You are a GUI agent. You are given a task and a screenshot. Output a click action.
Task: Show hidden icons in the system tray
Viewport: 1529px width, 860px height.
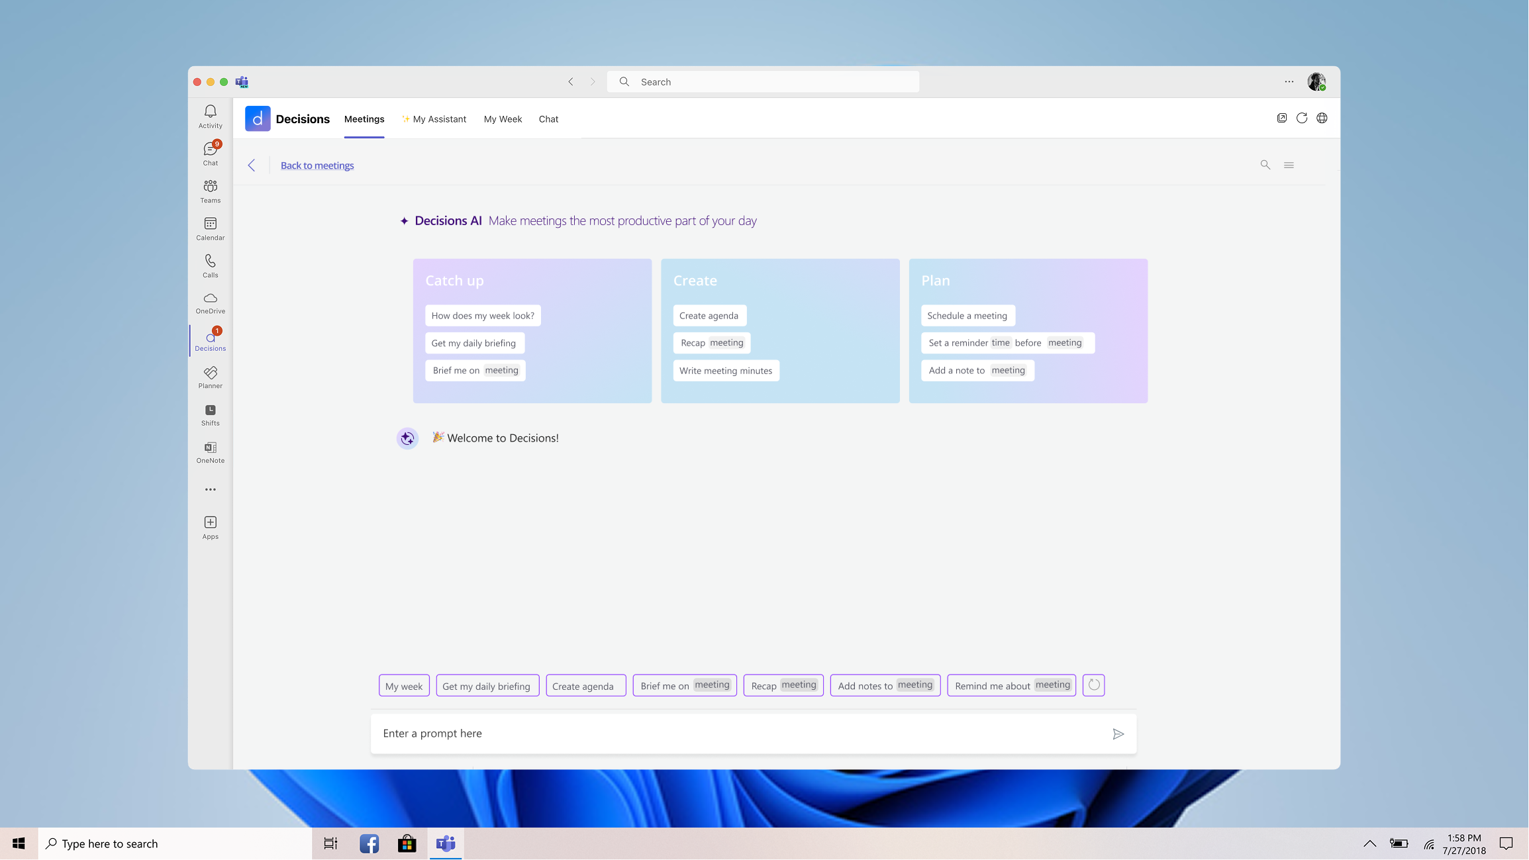pos(1369,843)
